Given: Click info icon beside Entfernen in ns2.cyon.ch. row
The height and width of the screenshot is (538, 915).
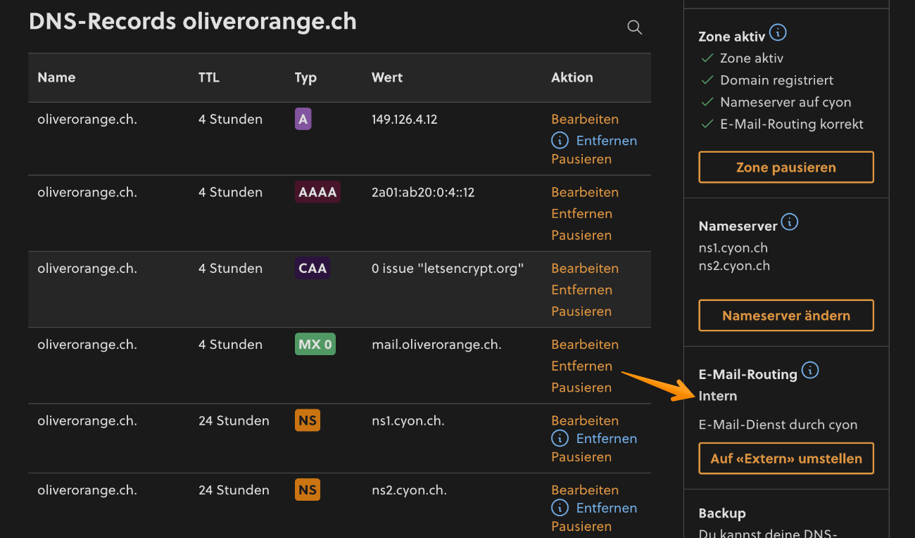Looking at the screenshot, I should [560, 508].
